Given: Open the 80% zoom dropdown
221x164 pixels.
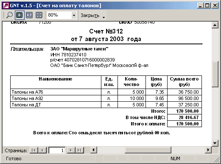Looking at the screenshot, I should (74, 15).
